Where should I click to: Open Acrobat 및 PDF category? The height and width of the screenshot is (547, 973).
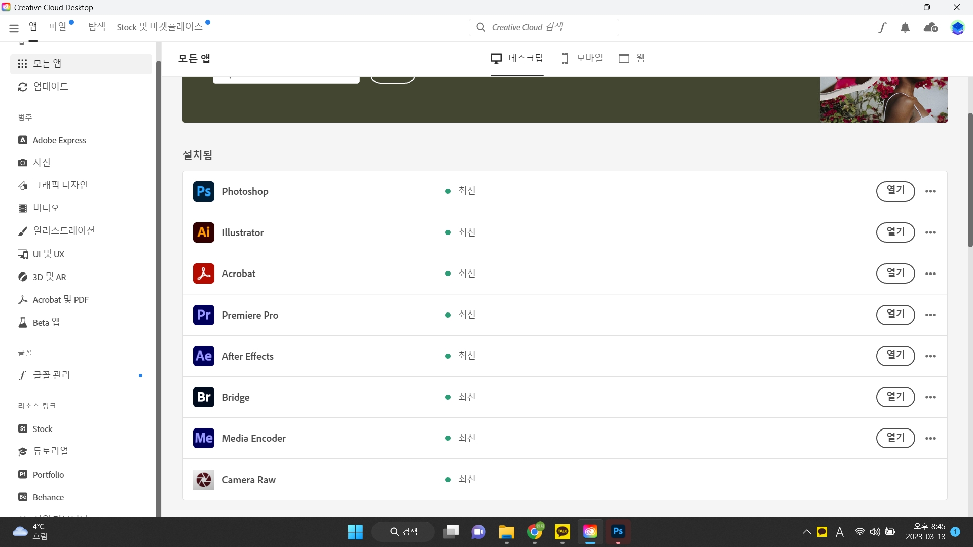tap(81, 300)
